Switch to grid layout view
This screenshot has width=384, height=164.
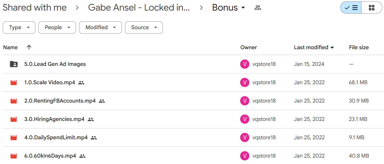coord(371,8)
